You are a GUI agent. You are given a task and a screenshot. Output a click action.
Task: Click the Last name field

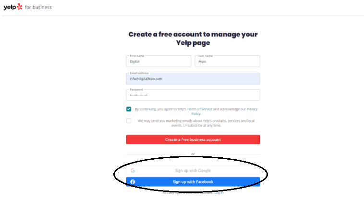click(227, 62)
